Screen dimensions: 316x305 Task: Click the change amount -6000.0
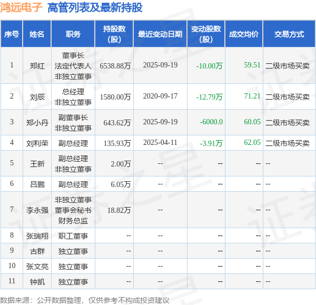pos(211,122)
